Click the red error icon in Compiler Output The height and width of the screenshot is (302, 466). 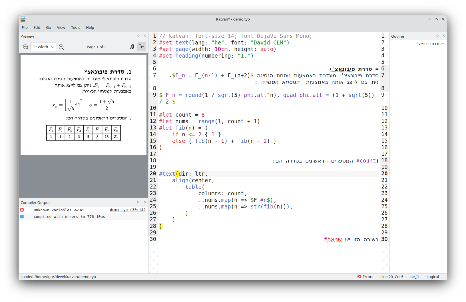[x=22, y=210]
